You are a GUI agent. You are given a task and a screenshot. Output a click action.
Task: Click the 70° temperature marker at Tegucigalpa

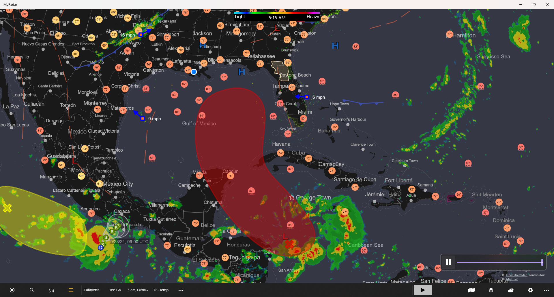(x=225, y=258)
